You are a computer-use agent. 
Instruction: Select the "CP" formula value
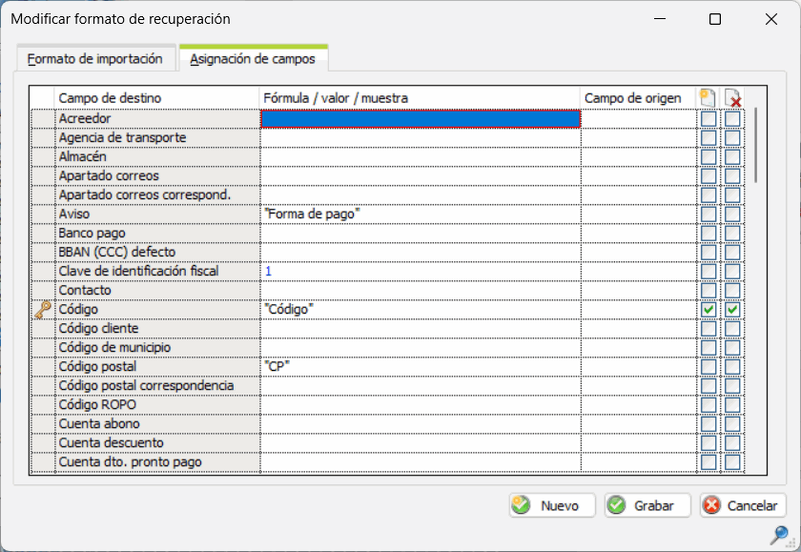point(277,367)
